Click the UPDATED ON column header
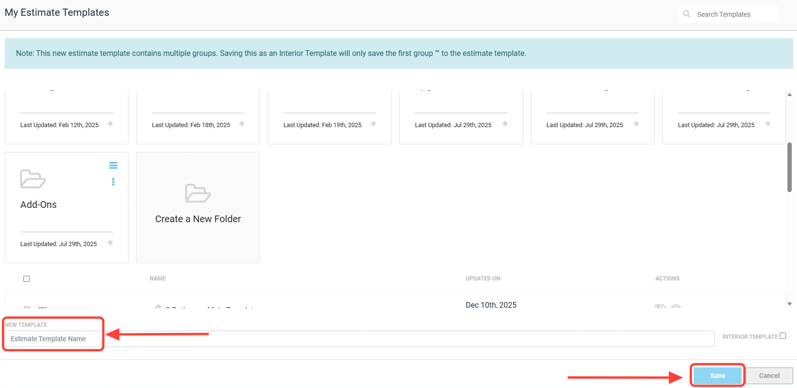The image size is (797, 388). (483, 279)
